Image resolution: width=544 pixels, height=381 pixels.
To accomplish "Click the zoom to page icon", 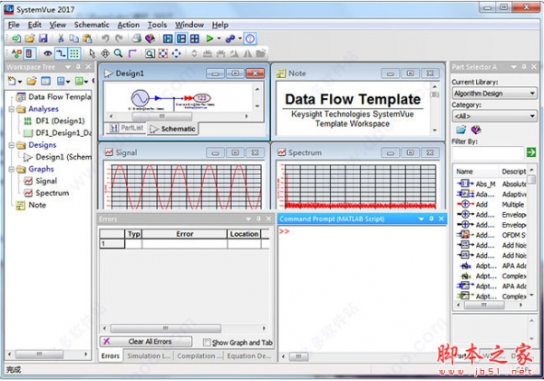I will point(150,54).
